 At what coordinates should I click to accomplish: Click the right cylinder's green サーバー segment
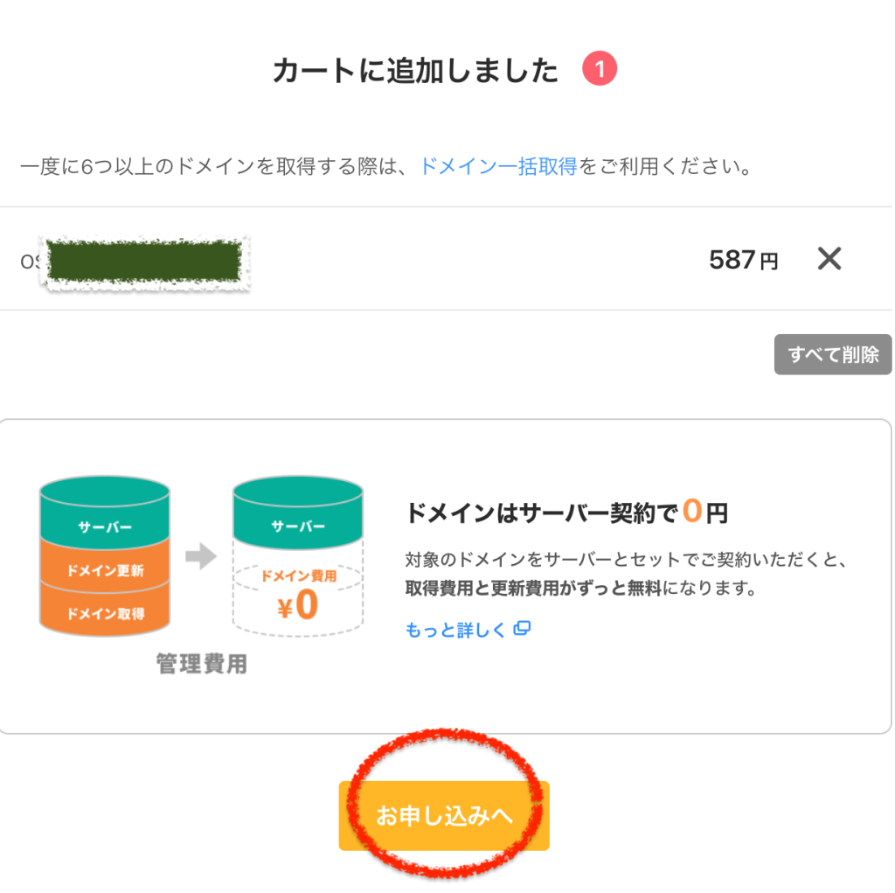298,527
